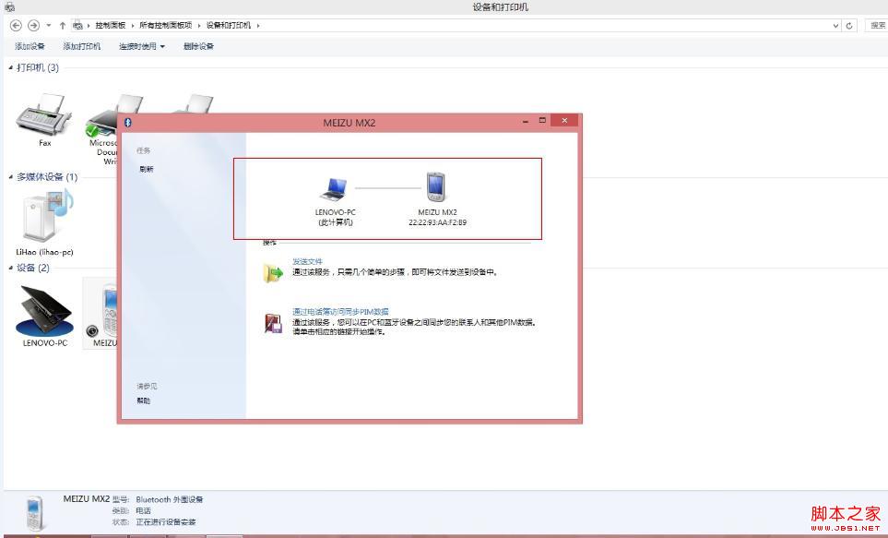The image size is (888, 538).
Task: Click the 发送文件 link
Action: [x=307, y=261]
